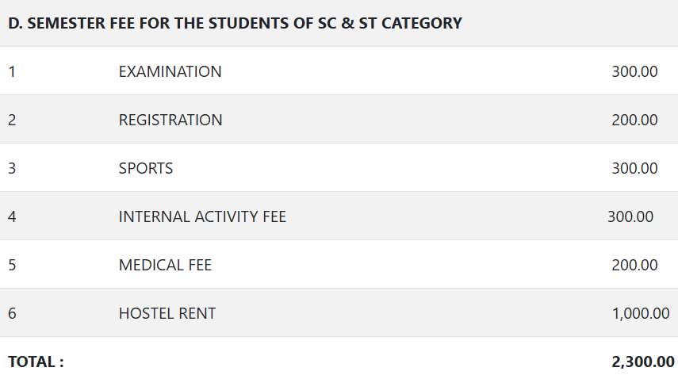Select the TOTAL label
678x375 pixels.
[36, 362]
